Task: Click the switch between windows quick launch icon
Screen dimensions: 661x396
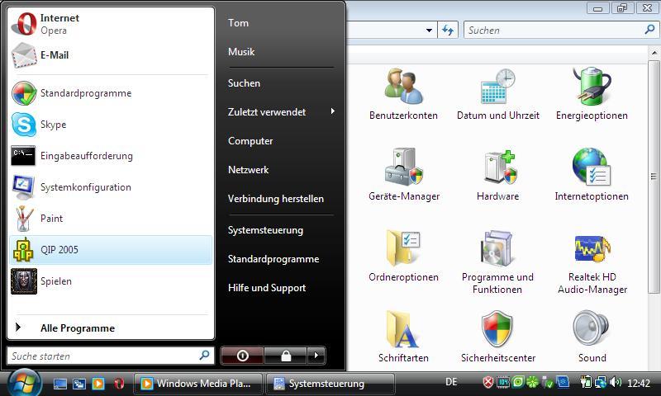Action: tap(79, 384)
